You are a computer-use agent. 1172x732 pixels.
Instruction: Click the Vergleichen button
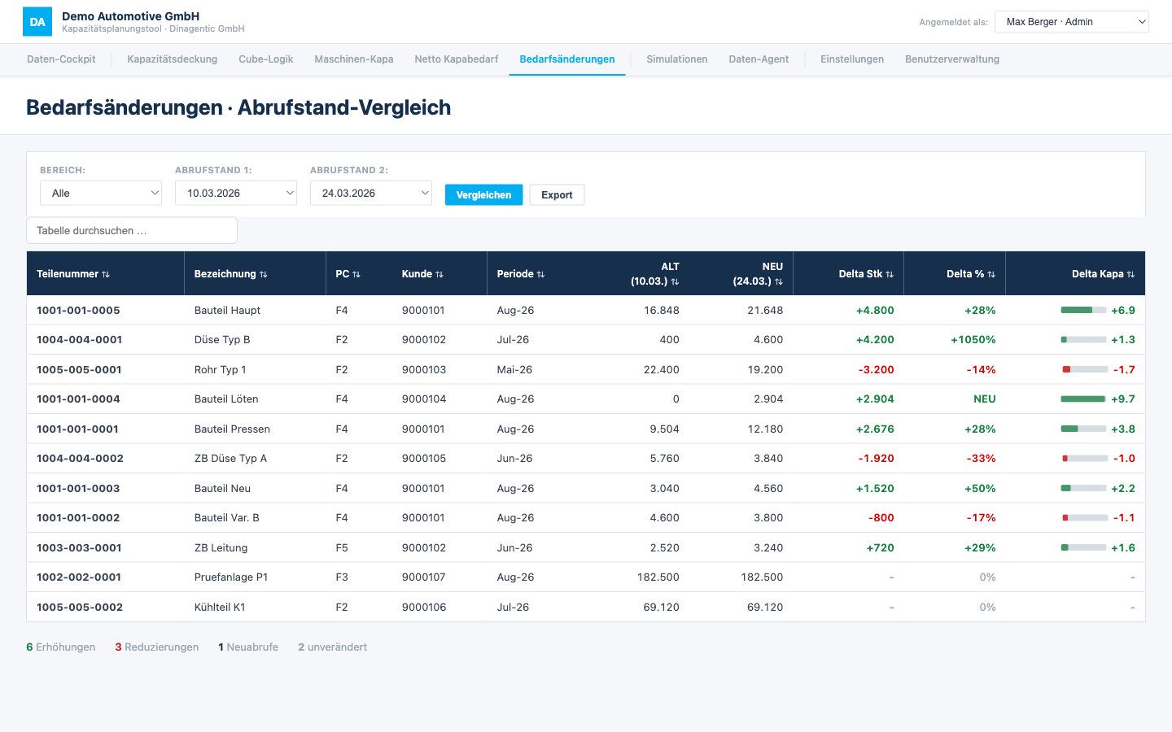click(x=483, y=195)
